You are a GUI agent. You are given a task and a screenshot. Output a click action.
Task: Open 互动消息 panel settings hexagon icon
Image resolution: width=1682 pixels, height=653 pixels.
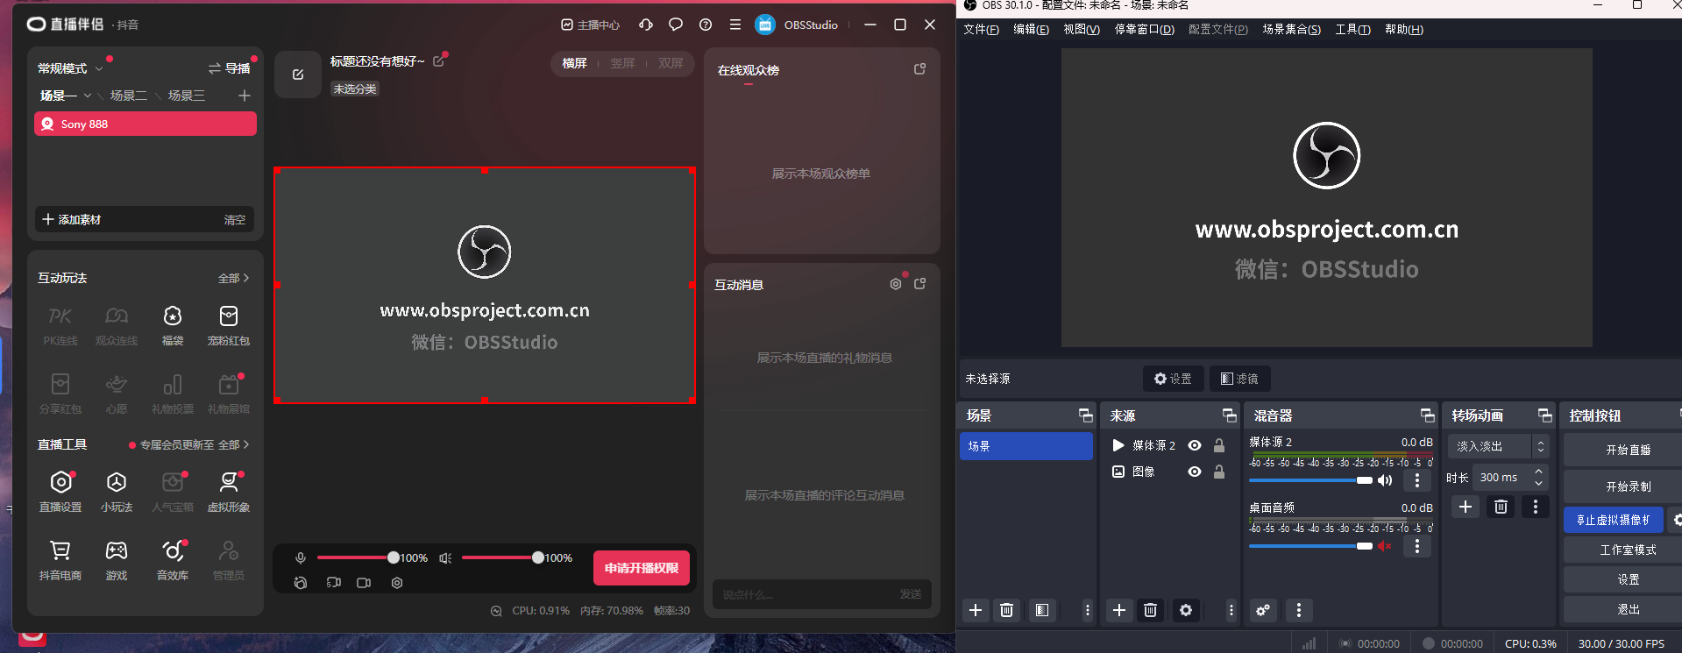tap(895, 284)
